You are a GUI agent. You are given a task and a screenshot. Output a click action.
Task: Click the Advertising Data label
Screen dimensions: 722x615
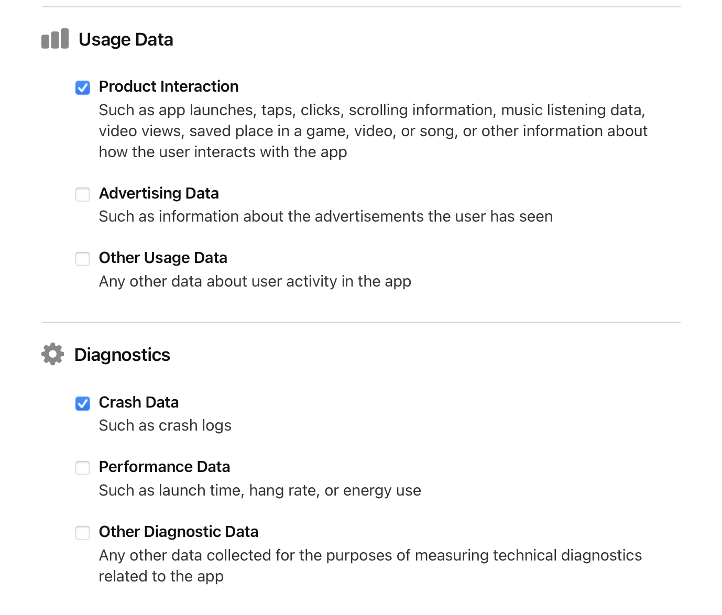pyautogui.click(x=159, y=193)
